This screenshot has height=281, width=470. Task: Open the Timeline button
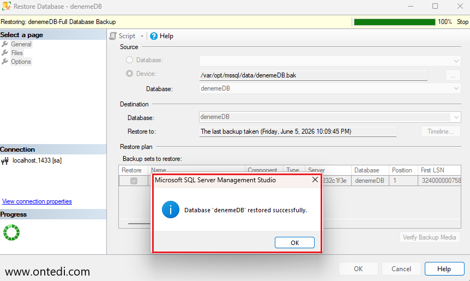click(441, 131)
